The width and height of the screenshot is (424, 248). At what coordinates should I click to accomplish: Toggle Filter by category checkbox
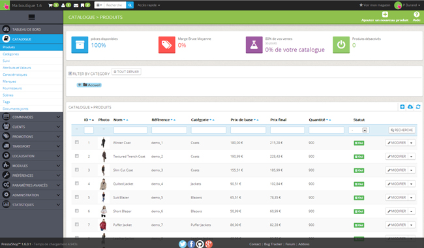tap(70, 74)
